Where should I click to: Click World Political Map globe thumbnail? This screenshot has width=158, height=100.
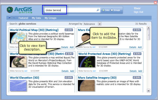tap(18, 38)
